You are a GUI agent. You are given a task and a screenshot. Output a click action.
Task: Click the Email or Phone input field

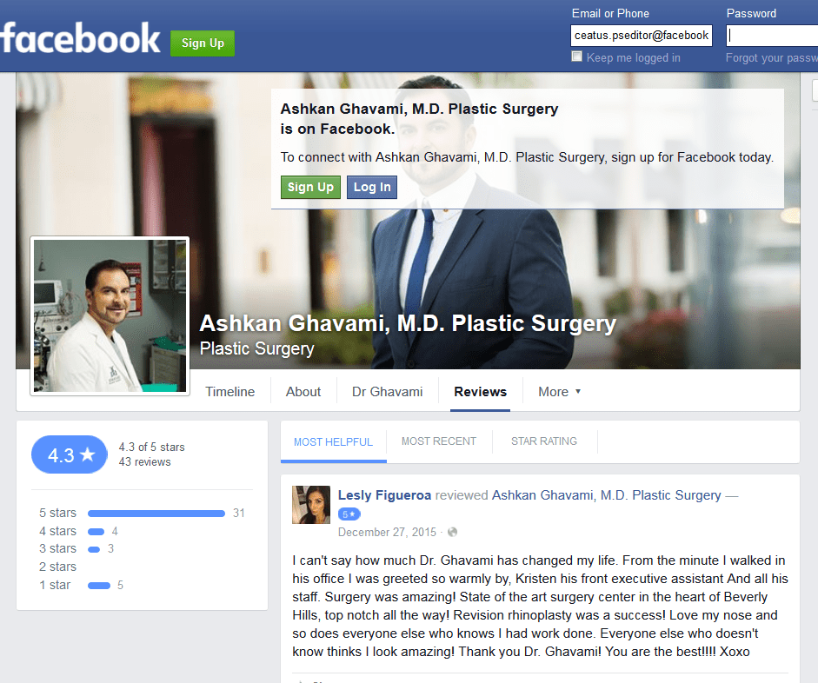pos(642,36)
